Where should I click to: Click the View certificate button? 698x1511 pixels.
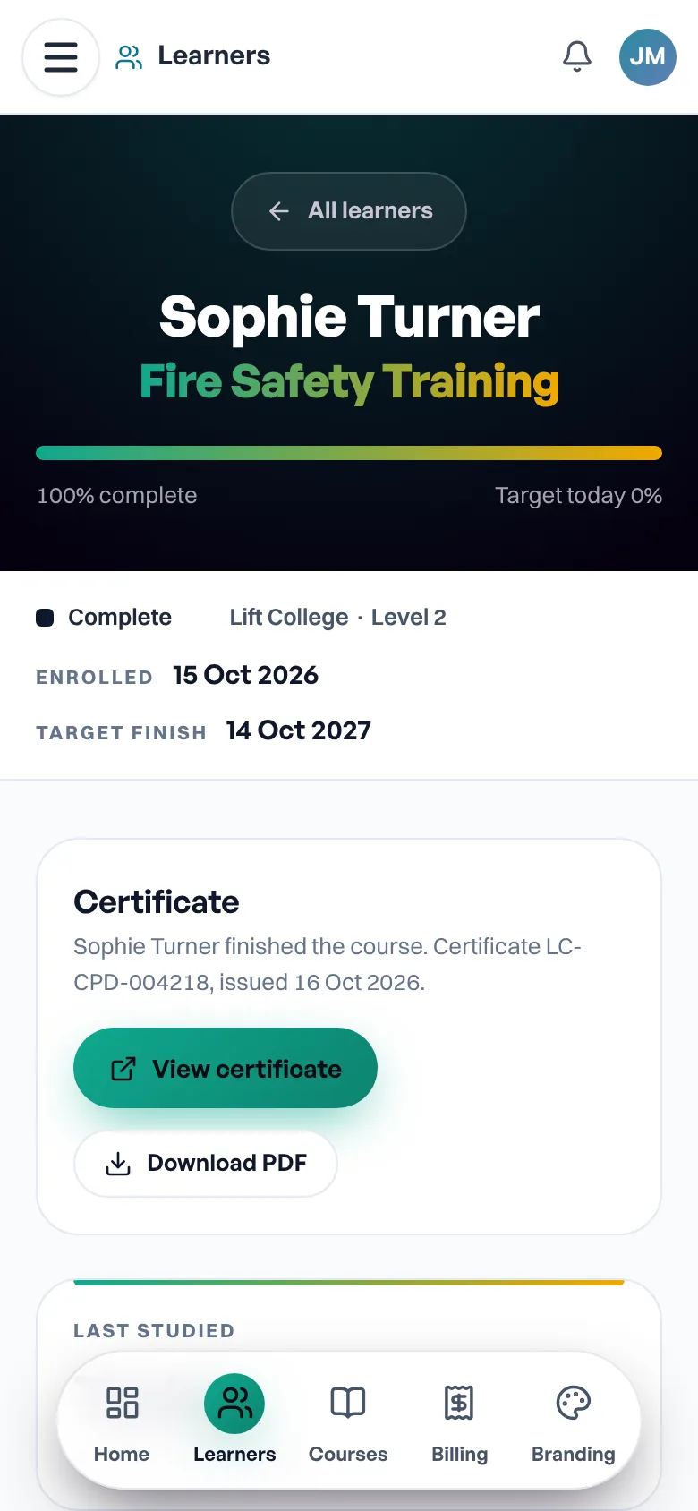(x=226, y=1068)
